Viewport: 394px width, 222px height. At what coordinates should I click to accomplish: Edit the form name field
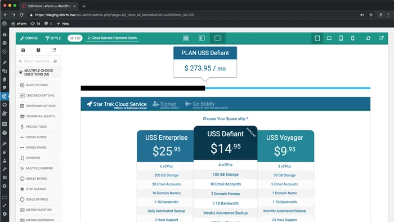click(113, 38)
